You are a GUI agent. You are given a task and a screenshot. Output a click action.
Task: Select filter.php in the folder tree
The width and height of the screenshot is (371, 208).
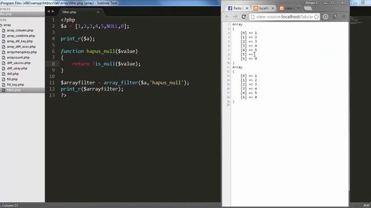[13, 90]
